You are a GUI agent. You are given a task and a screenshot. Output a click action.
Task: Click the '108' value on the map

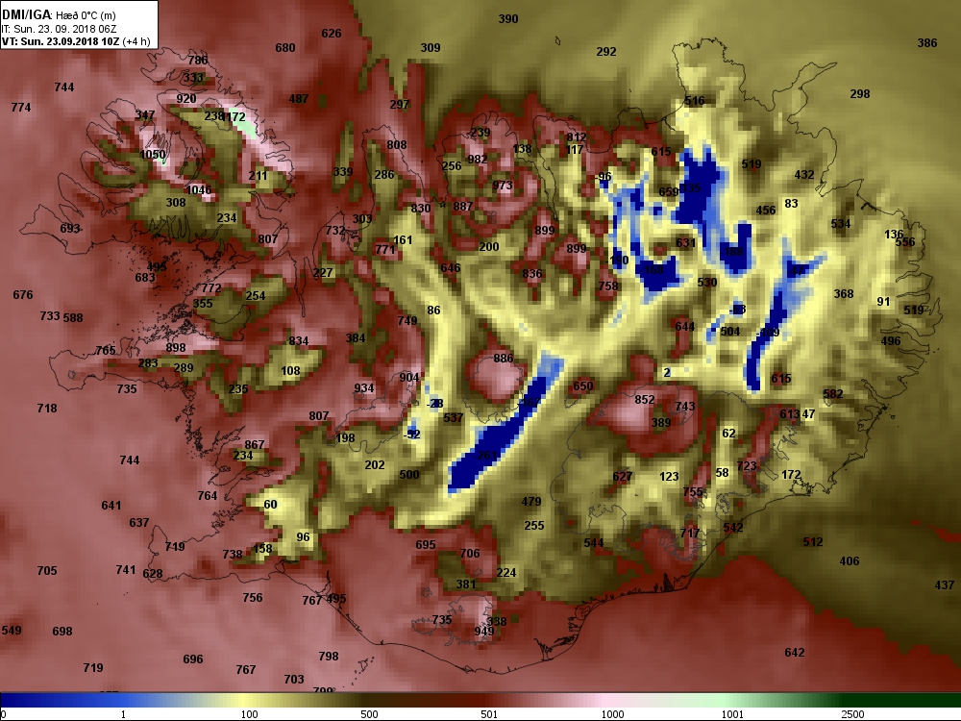pos(290,371)
